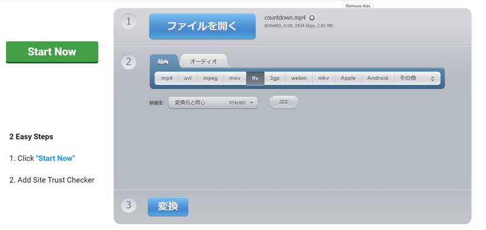Choose avi output format

tap(188, 78)
